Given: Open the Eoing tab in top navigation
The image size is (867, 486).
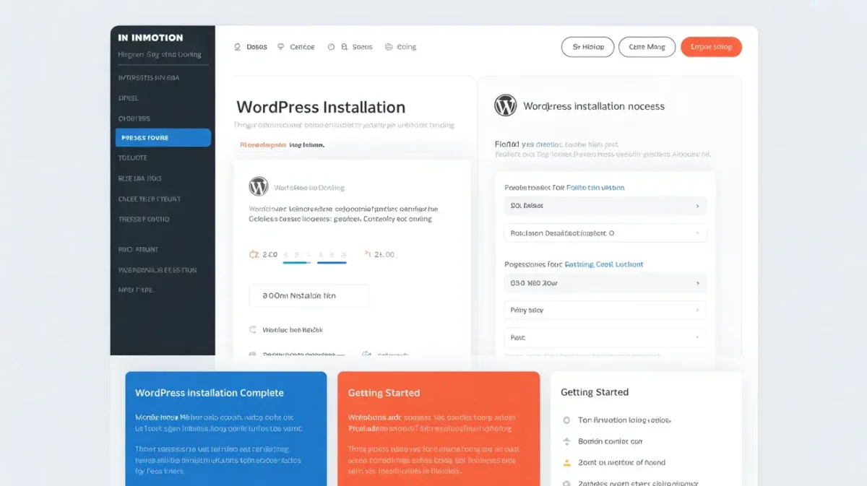Looking at the screenshot, I should [407, 47].
